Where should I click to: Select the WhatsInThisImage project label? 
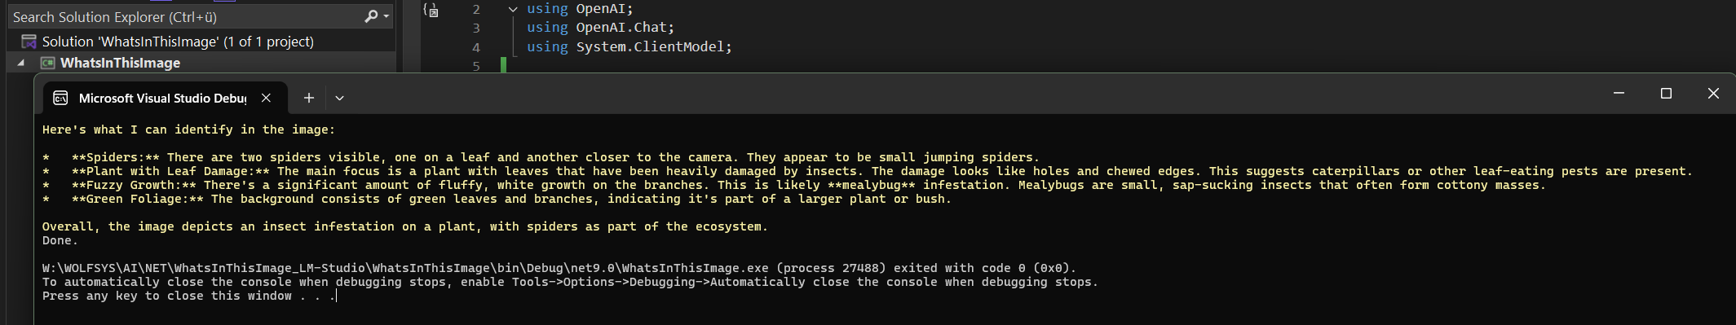(x=120, y=63)
